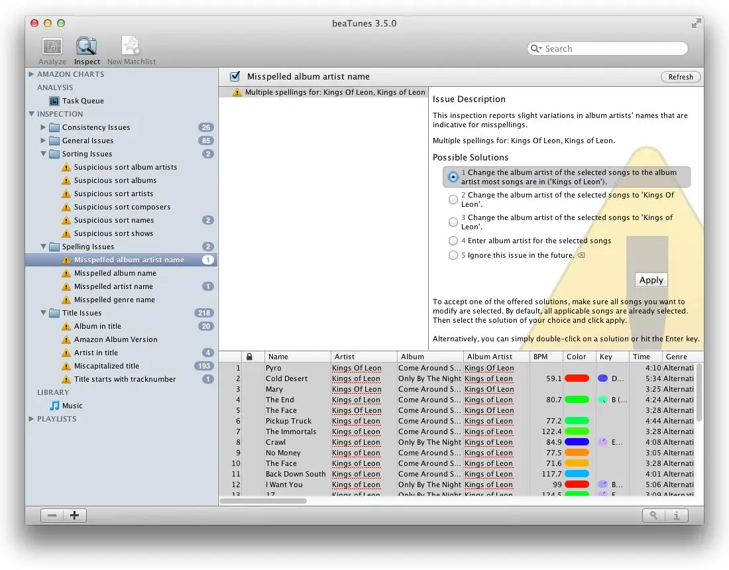Viewport: 729px width, 570px height.
Task: Collapse Spelling Issues disclosure triangle
Action: [x=43, y=247]
